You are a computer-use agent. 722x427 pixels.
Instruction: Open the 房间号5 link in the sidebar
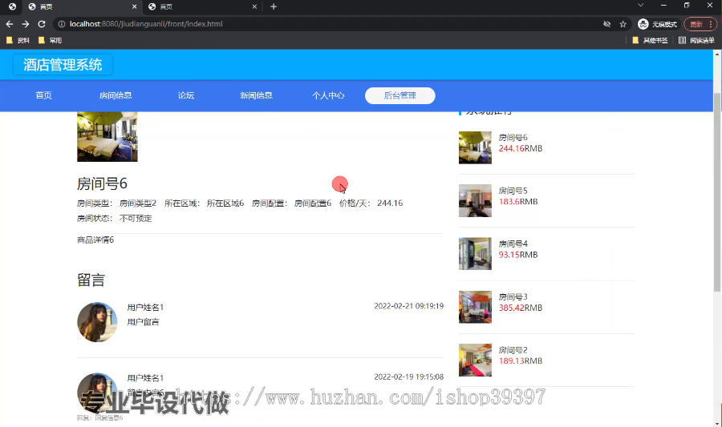(513, 191)
